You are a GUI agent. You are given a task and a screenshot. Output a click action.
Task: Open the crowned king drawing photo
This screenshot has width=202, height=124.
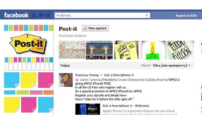(x=126, y=50)
